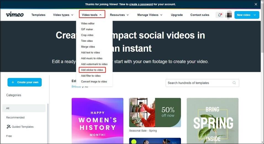The image size is (264, 144).
Task: Open the notifications bell
Action: click(220, 15)
